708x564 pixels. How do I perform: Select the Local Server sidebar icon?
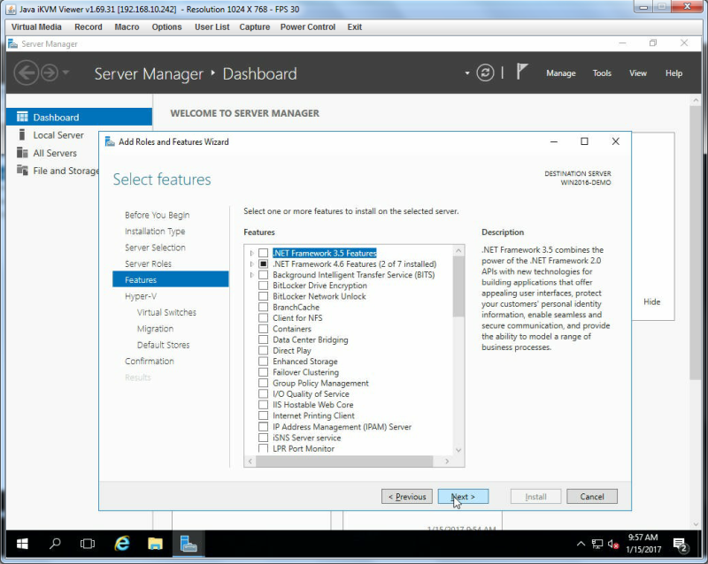tap(21, 135)
